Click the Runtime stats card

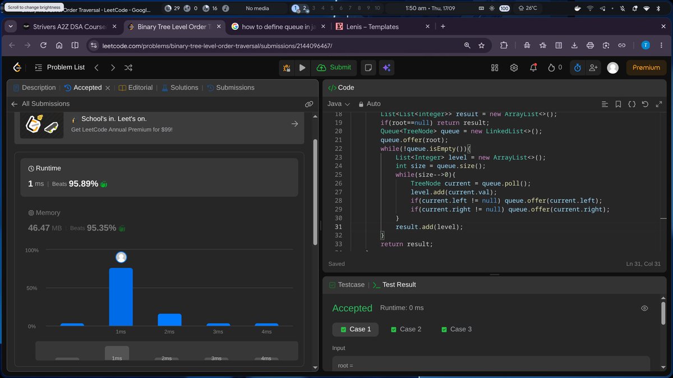point(159,177)
